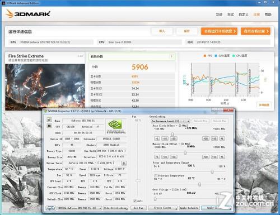Image resolution: width=280 pixels, height=215 pixels.
Task: Click the BIOS version field
Action: point(83,133)
